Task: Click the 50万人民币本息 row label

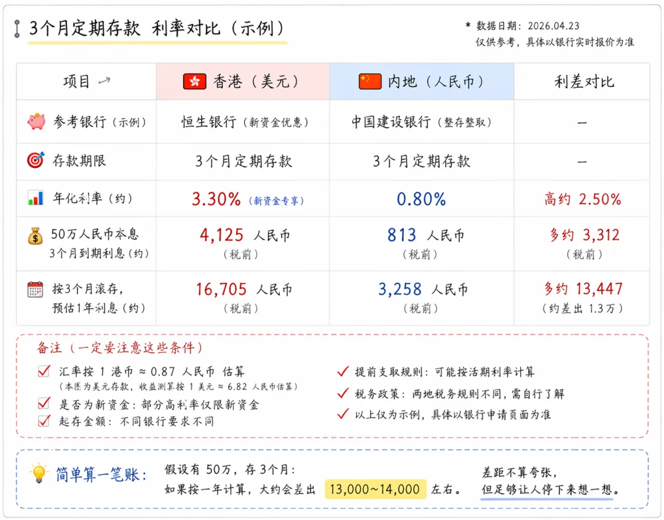Action: (x=95, y=234)
